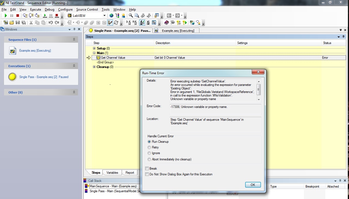Select MainSequence - Main call stack entry
The height and width of the screenshot is (199, 349).
pos(113,186)
